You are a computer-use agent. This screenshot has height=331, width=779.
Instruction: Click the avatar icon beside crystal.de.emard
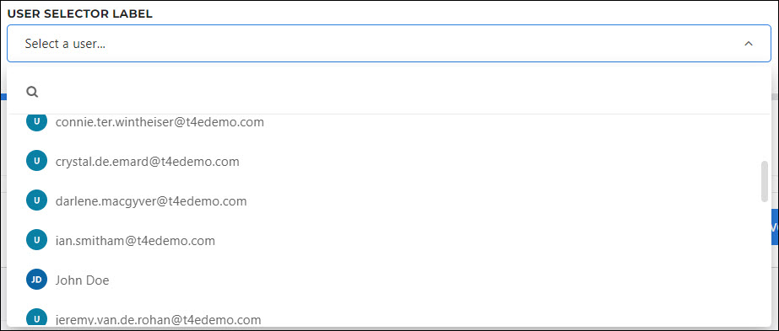36,161
